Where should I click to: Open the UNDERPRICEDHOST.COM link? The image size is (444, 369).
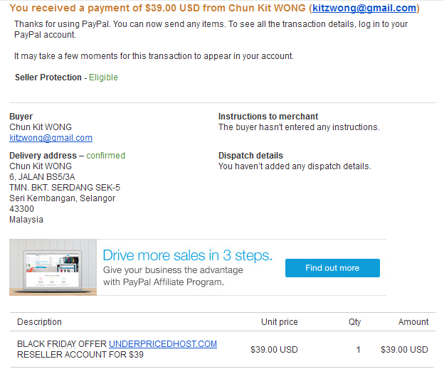click(163, 344)
